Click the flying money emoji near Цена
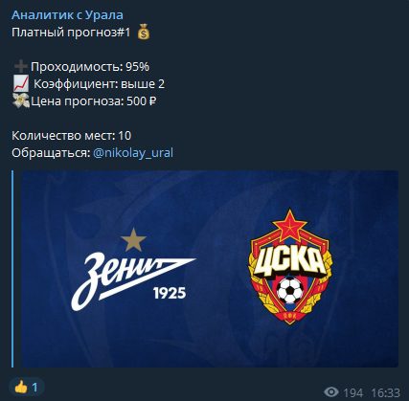 [21, 100]
